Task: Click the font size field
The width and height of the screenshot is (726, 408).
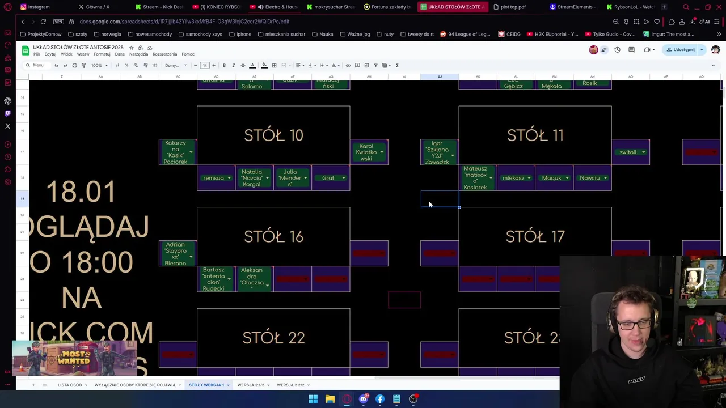Action: point(204,65)
